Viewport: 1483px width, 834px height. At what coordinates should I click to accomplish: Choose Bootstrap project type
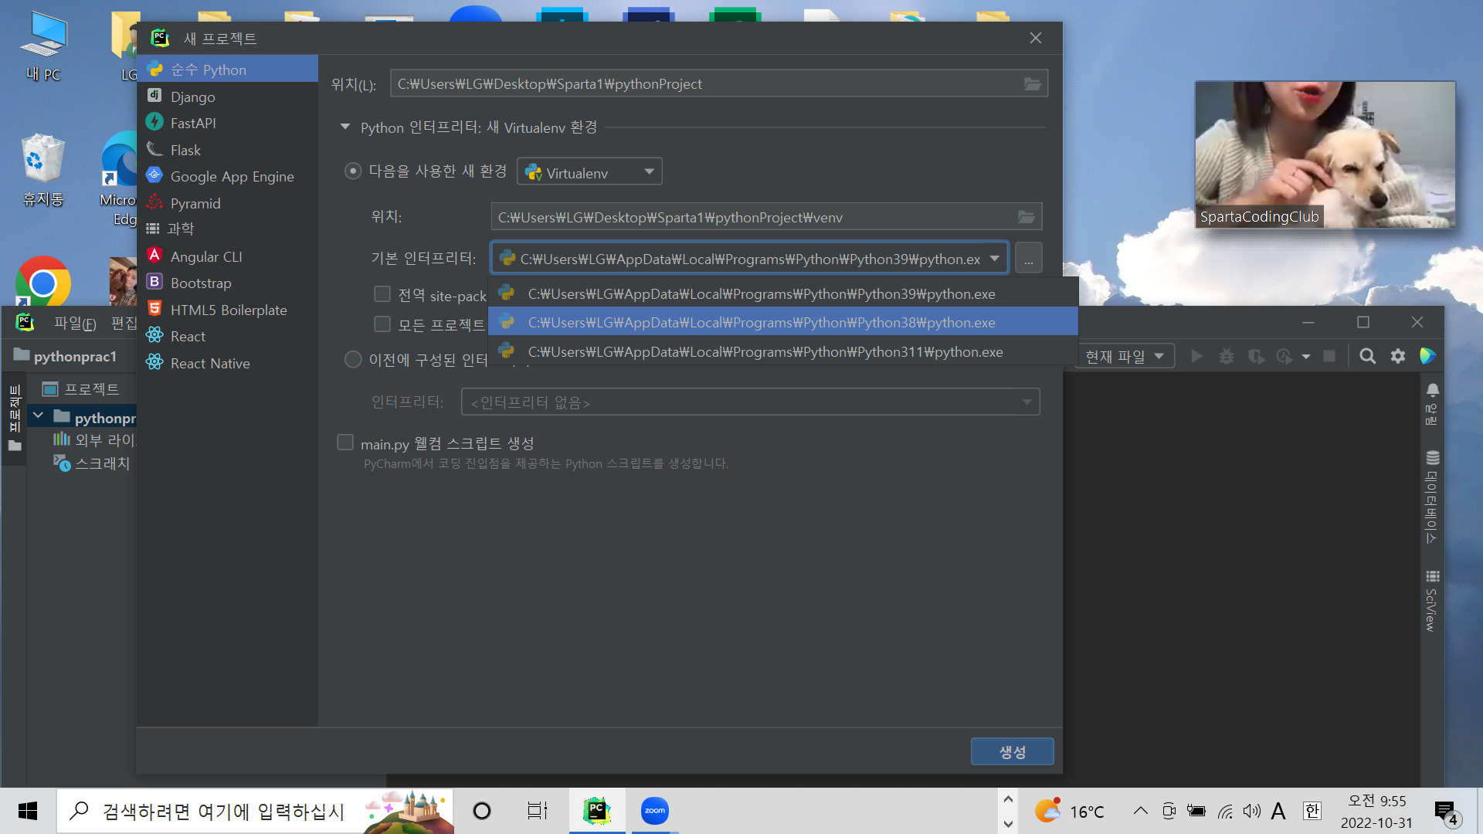[x=228, y=283]
